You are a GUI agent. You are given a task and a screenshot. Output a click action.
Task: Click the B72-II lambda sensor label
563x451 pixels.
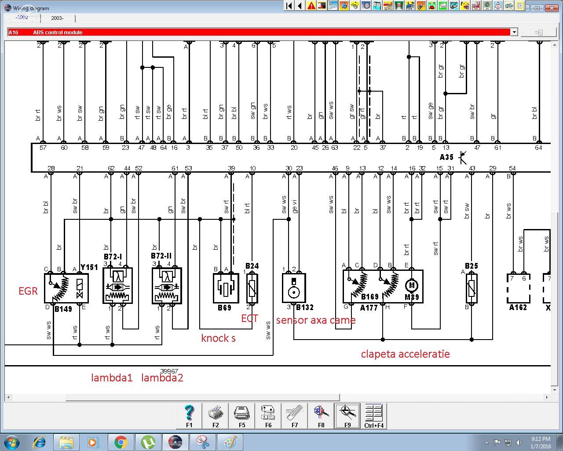click(x=161, y=256)
